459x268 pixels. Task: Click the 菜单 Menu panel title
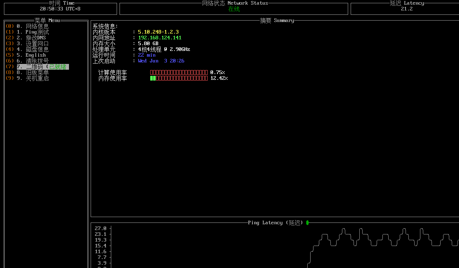pyautogui.click(x=47, y=20)
